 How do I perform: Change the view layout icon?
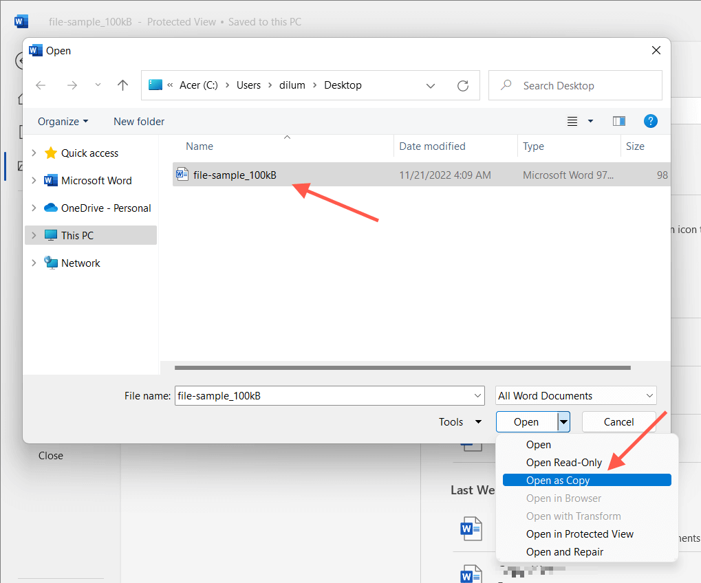[x=572, y=121]
